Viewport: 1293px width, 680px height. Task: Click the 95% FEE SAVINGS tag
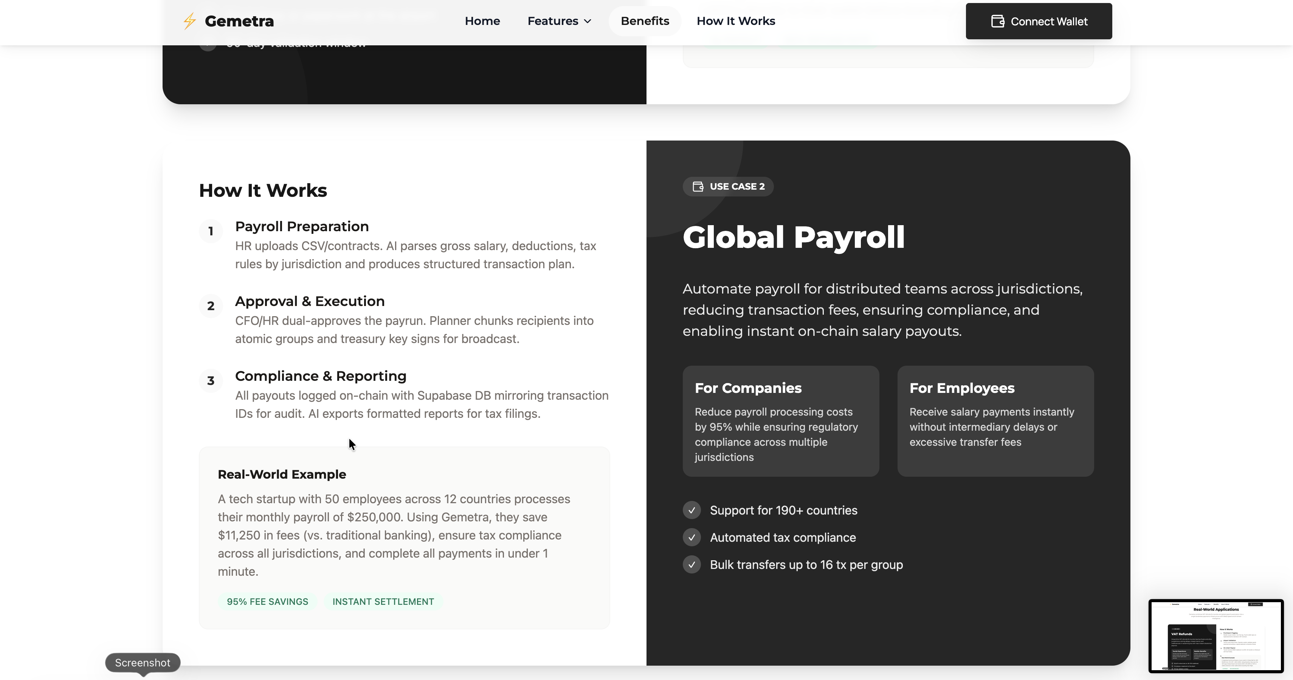pos(267,601)
